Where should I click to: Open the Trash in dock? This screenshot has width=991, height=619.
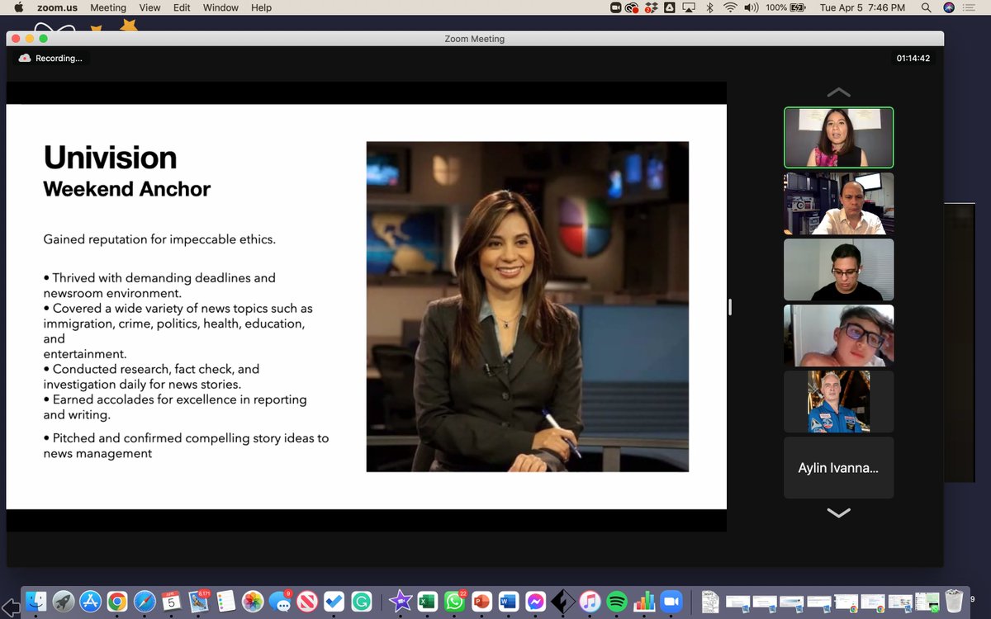(x=954, y=602)
